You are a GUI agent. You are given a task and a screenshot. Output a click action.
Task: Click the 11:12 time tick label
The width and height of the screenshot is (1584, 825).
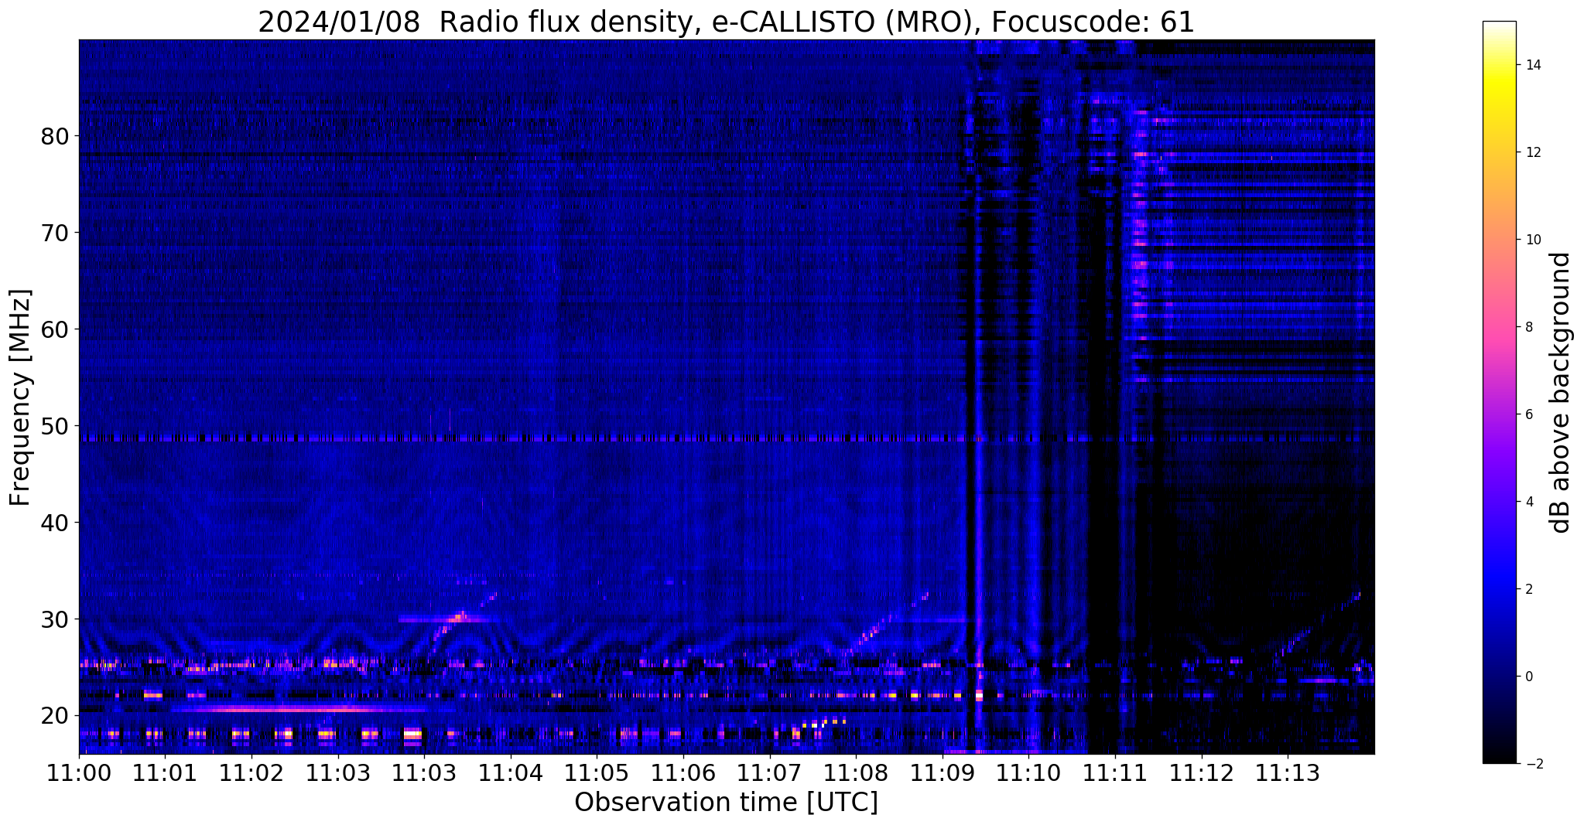1201,773
